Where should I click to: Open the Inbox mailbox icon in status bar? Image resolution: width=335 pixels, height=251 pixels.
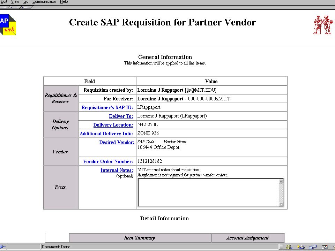pyautogui.click(x=301, y=247)
